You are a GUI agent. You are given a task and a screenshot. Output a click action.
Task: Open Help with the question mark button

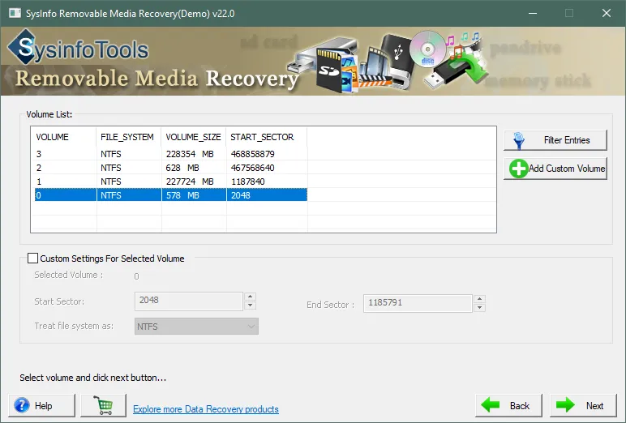42,405
